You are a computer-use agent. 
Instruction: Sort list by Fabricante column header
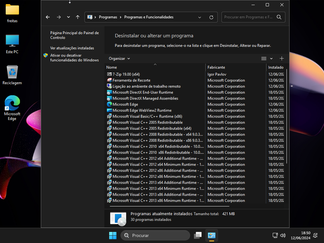[236, 67]
